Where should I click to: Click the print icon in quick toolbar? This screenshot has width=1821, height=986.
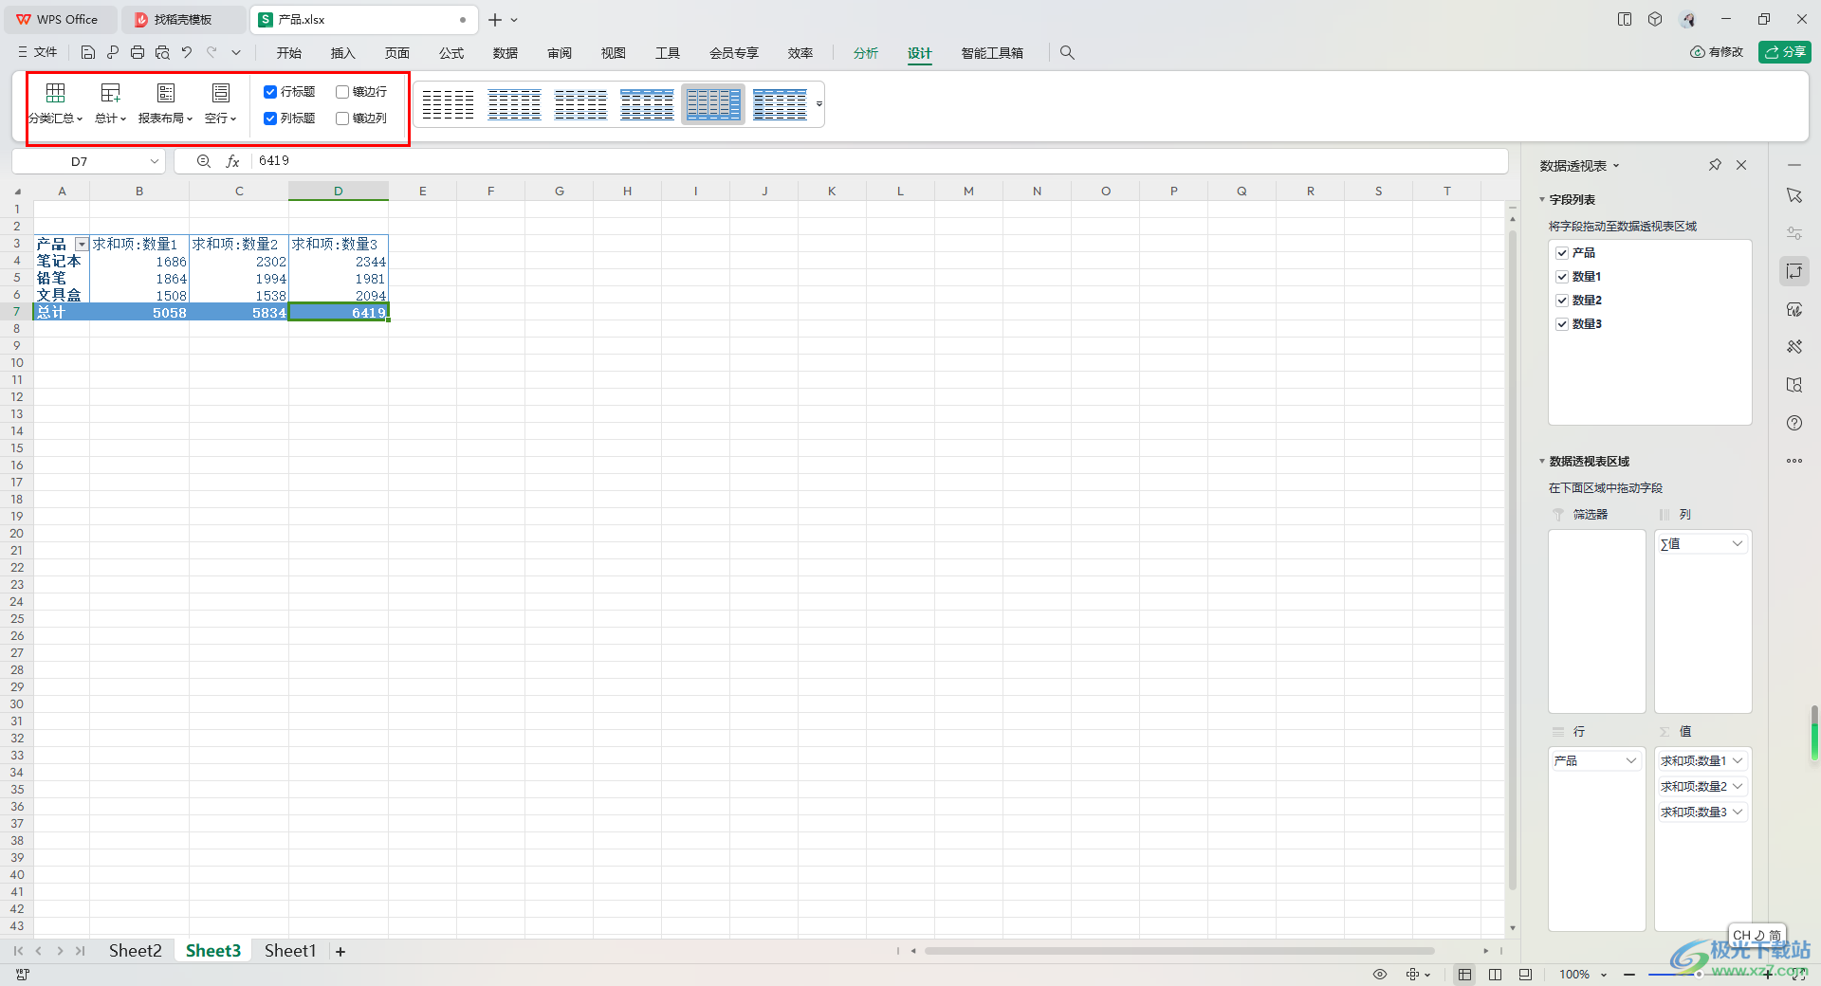pos(138,53)
